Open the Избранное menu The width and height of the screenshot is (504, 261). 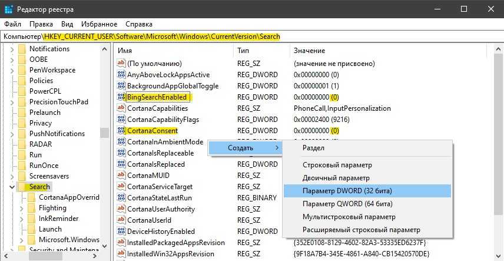pyautogui.click(x=99, y=24)
